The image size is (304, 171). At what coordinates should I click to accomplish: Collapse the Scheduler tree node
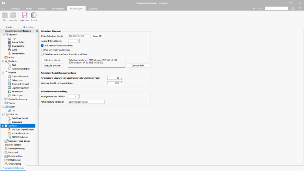click(x=3, y=126)
